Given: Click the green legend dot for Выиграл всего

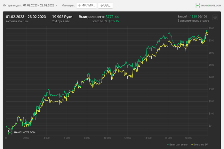Looking at the screenshot, I should (168, 145).
